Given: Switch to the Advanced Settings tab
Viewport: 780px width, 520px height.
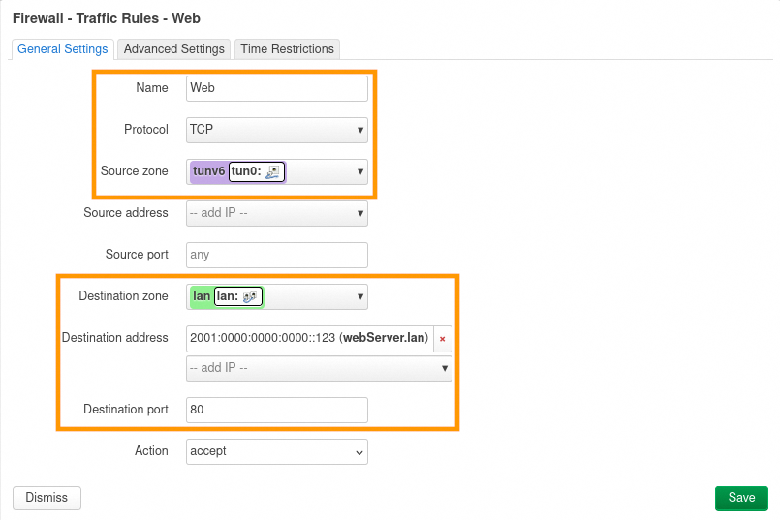Looking at the screenshot, I should coord(174,48).
